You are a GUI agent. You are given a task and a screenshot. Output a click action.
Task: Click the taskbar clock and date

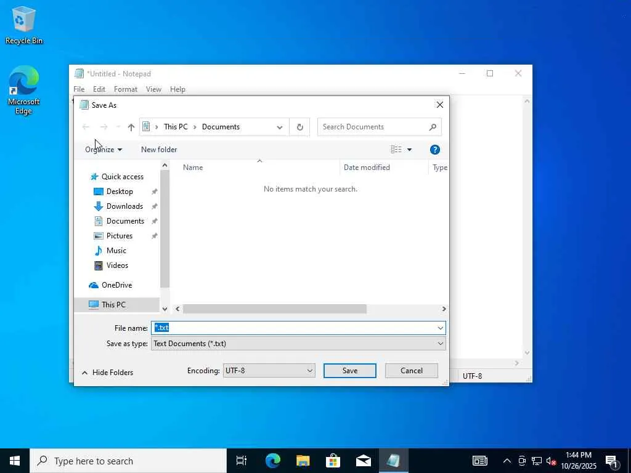click(579, 461)
